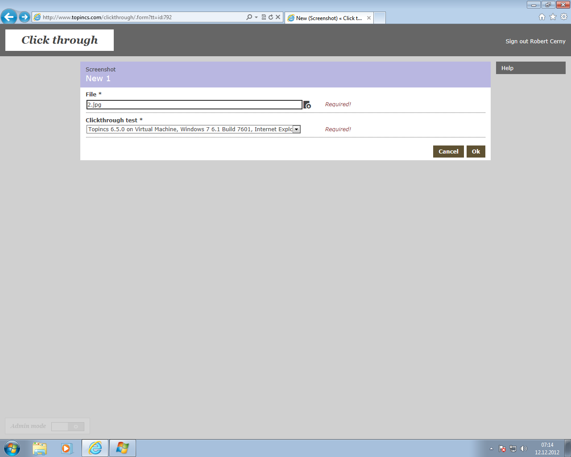Click the volume speaker icon in the system tray
Screen dimensions: 571x457
524,449
